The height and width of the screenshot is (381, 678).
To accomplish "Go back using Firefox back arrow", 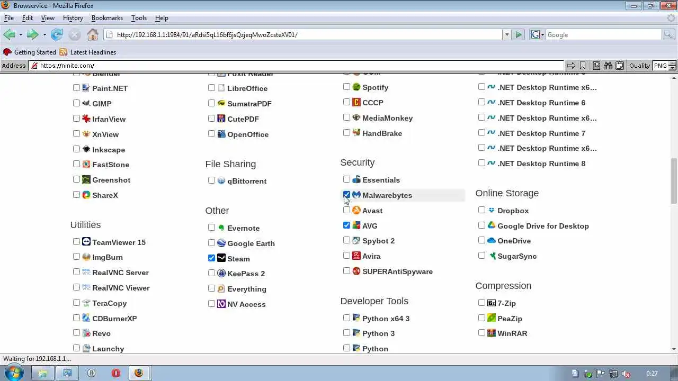I will (9, 35).
